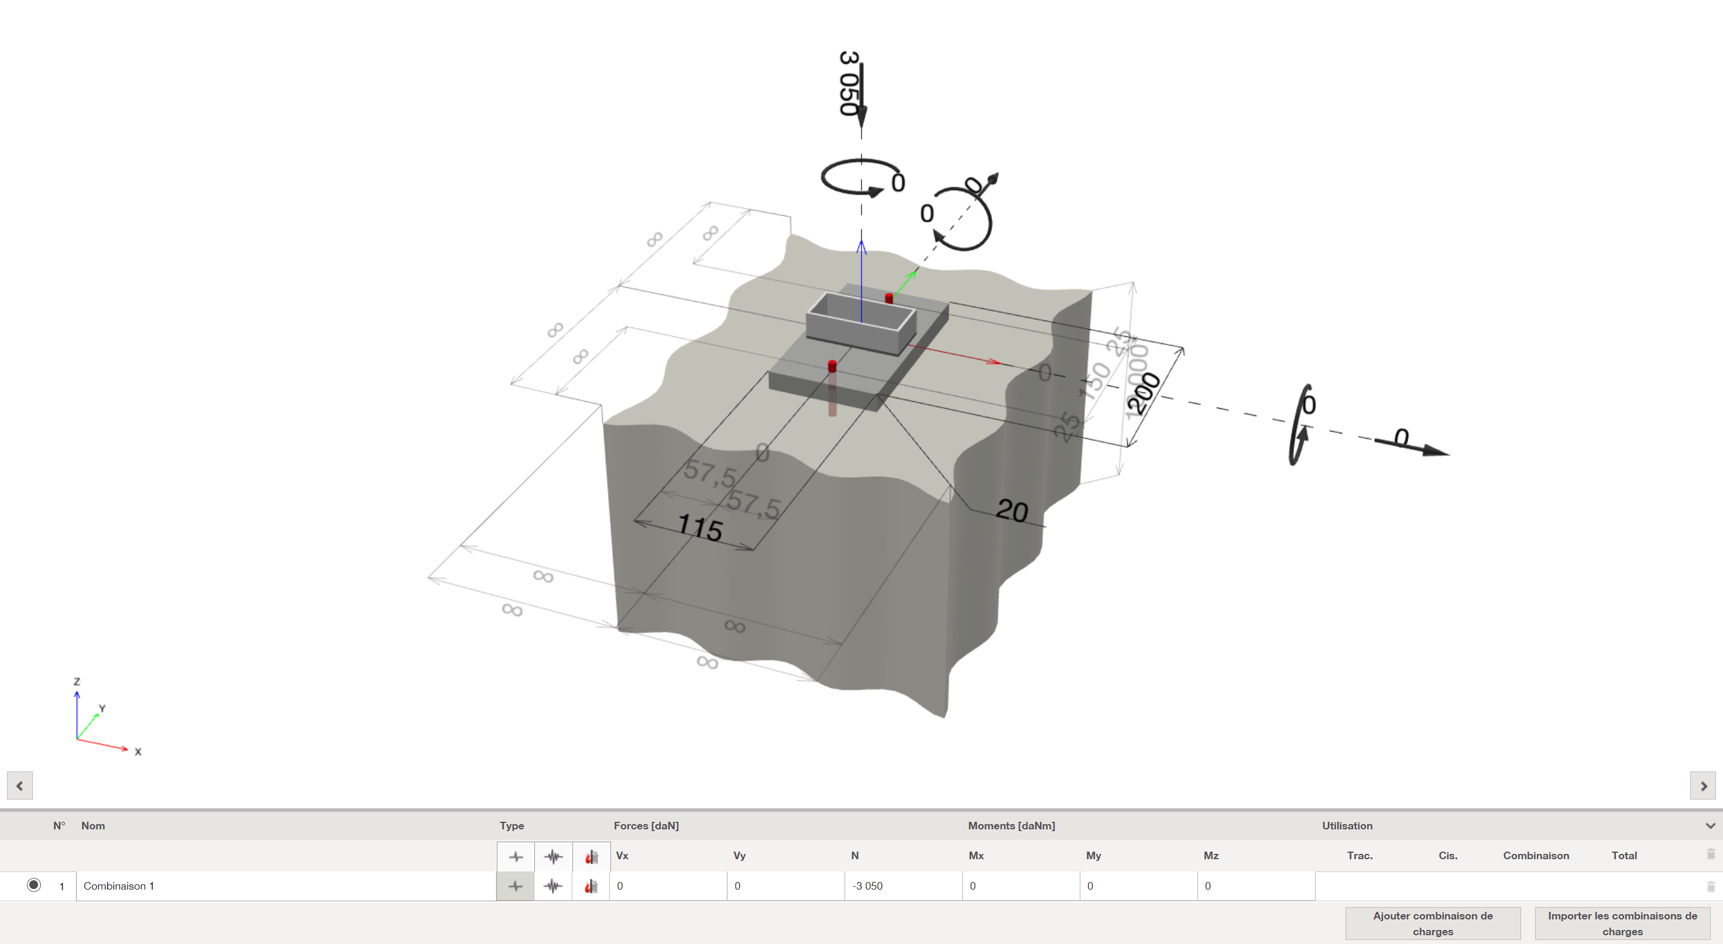Click the 115 dimension label on model
Screen dimensions: 1723x944
pos(699,528)
